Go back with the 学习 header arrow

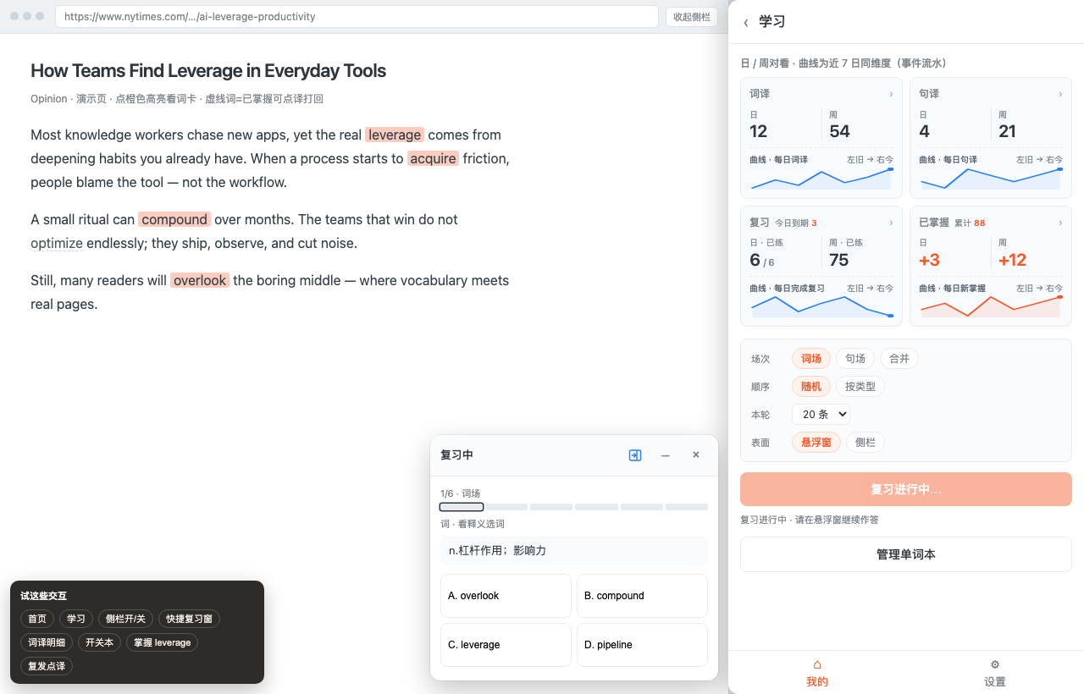(746, 22)
